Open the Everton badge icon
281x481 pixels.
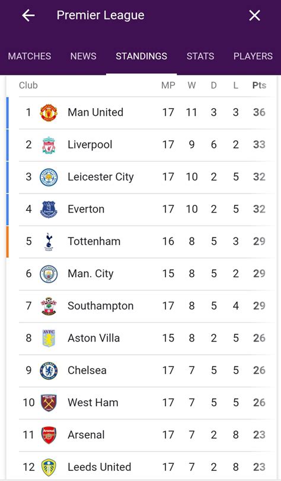[49, 210]
